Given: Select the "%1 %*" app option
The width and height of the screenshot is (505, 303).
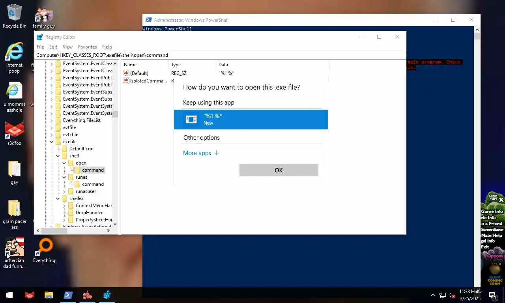Looking at the screenshot, I should click(251, 119).
